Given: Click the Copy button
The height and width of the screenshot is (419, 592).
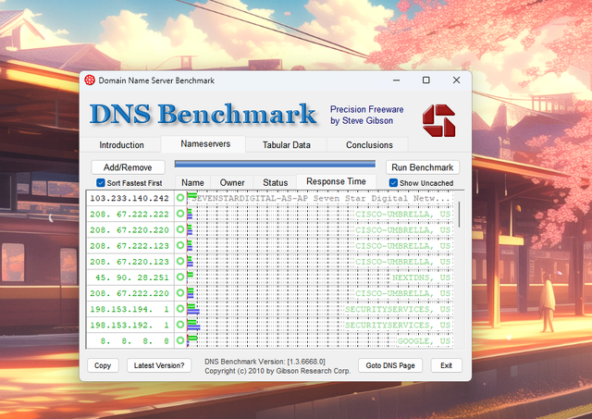Looking at the screenshot, I should point(103,365).
